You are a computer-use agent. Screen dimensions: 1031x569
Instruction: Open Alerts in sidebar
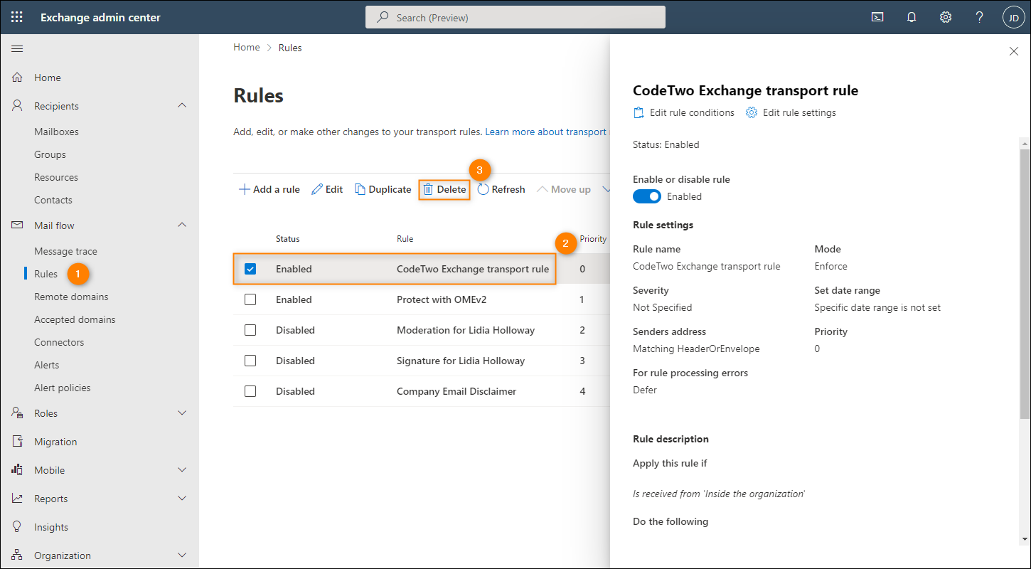47,365
